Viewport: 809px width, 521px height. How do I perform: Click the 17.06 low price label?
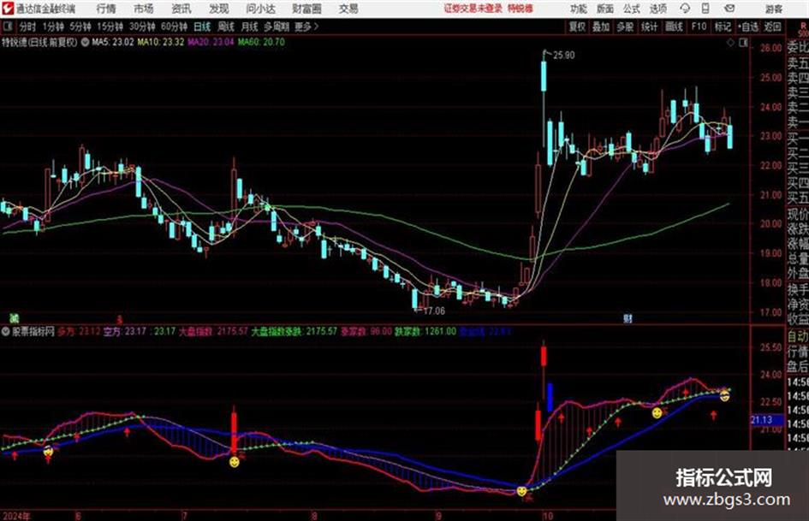(433, 311)
